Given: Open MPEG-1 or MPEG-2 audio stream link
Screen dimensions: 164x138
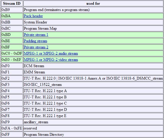Looking at the screenshot, I should click(51, 53).
